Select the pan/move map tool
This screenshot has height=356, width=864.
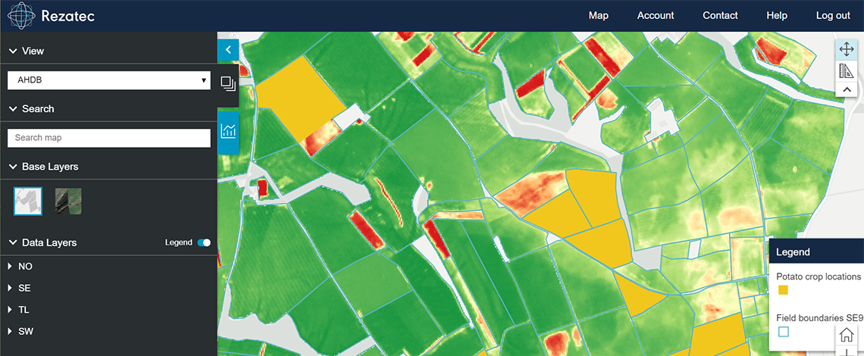tap(846, 50)
